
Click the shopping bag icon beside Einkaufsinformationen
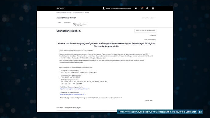[74, 24]
